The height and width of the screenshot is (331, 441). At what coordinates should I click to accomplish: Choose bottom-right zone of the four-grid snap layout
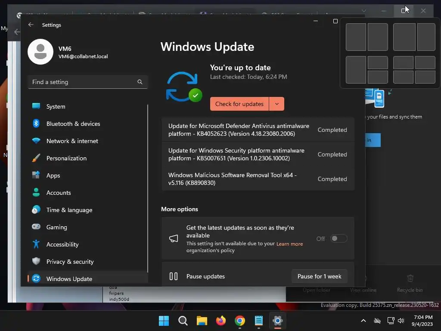[425, 77]
